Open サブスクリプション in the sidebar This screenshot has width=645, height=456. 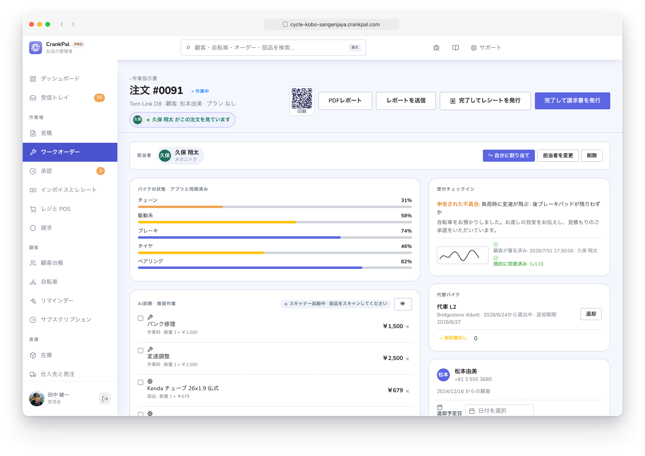click(x=70, y=320)
